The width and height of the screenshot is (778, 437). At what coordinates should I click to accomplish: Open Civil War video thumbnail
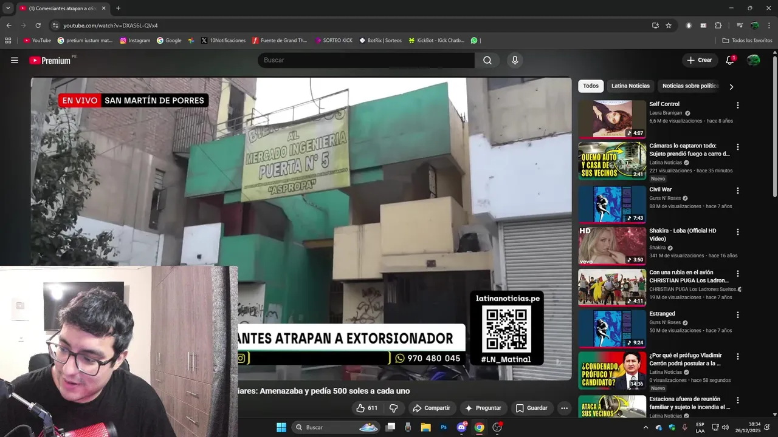click(x=612, y=205)
